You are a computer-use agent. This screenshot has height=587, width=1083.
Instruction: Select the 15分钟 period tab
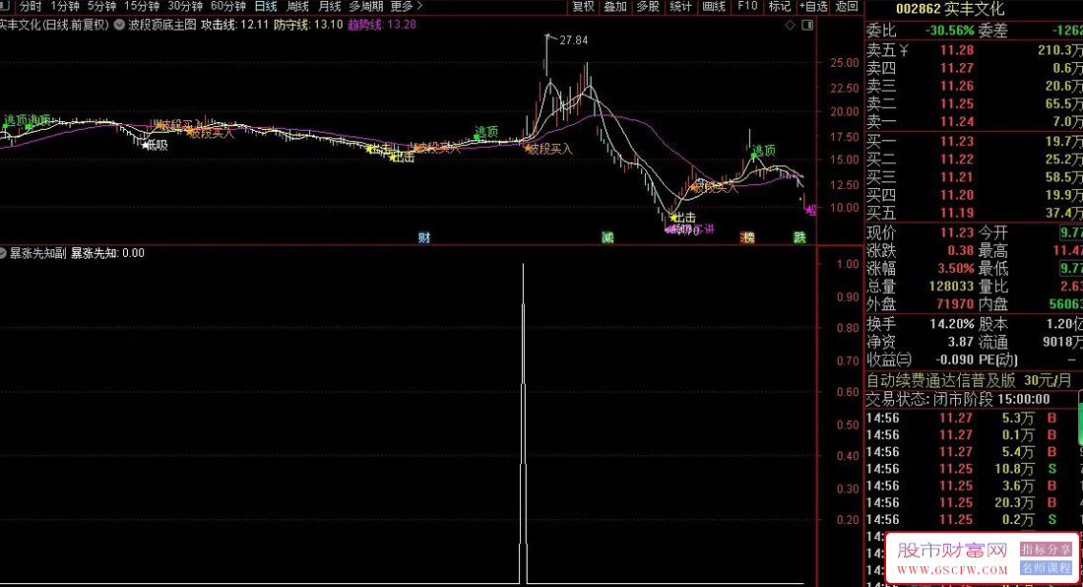(142, 6)
